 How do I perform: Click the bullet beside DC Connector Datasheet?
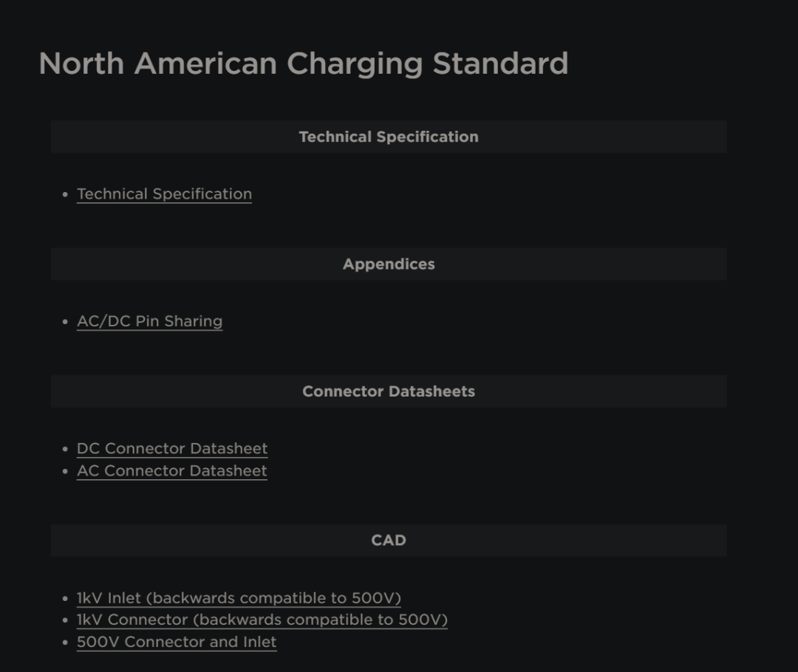[x=65, y=450]
